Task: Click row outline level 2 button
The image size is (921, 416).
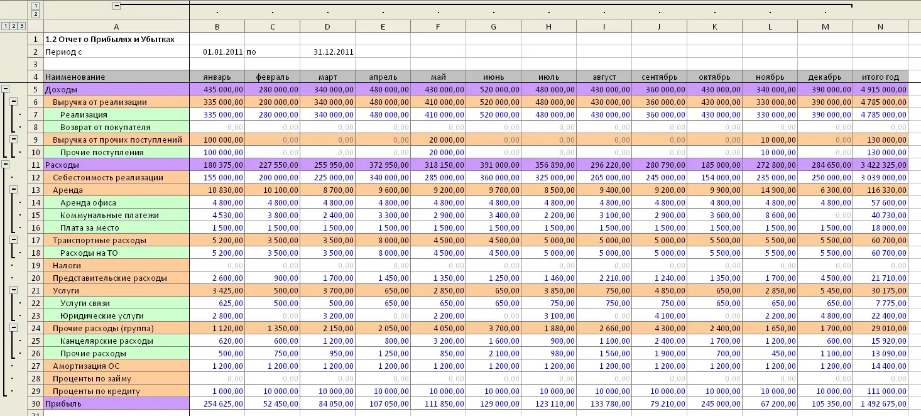Action: [x=14, y=26]
